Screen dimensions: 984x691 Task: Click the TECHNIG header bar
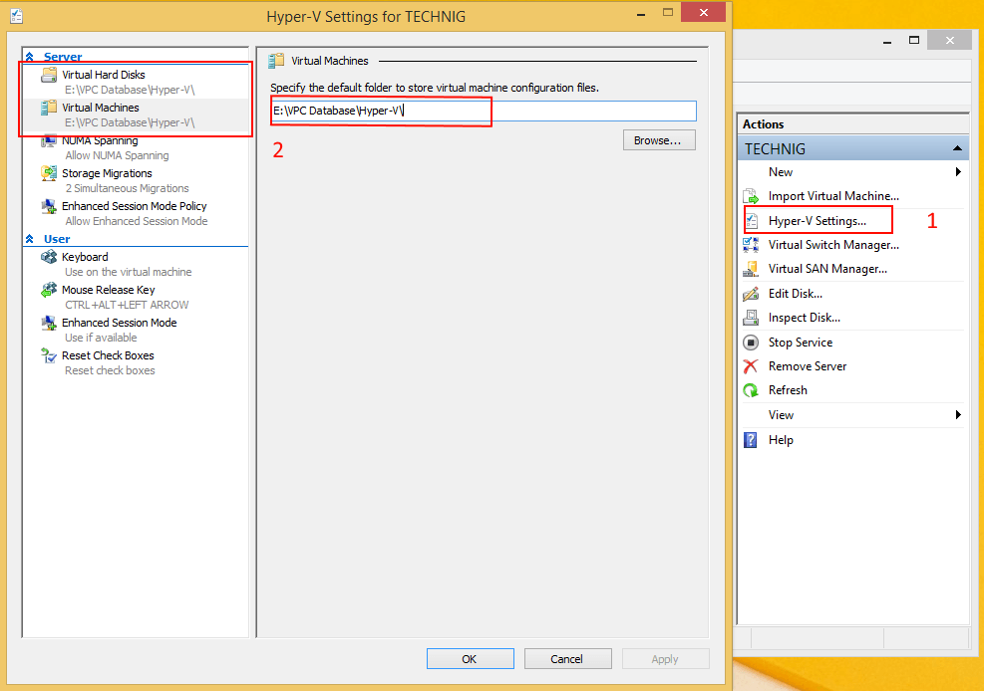click(x=852, y=147)
